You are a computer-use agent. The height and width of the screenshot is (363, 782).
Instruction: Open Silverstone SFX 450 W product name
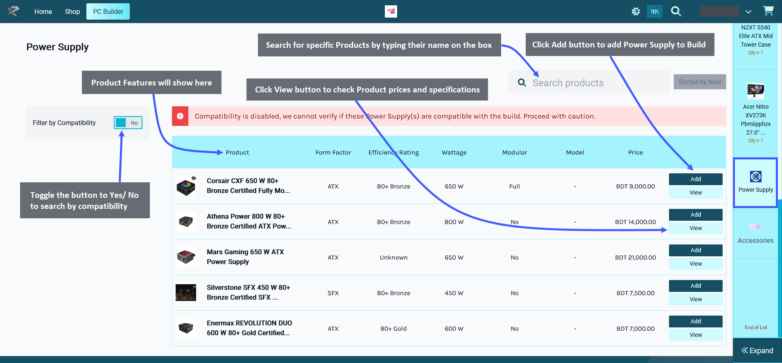[248, 292]
